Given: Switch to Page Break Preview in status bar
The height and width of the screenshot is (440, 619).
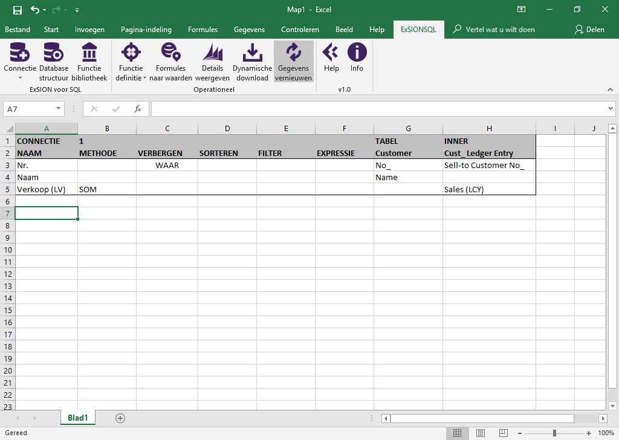Looking at the screenshot, I should pos(504,433).
